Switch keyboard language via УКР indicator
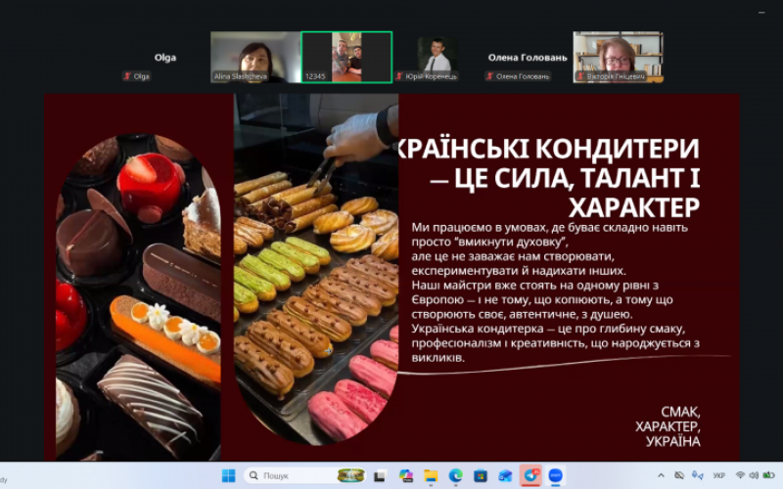Screen dimensions: 783x489 (x=719, y=475)
